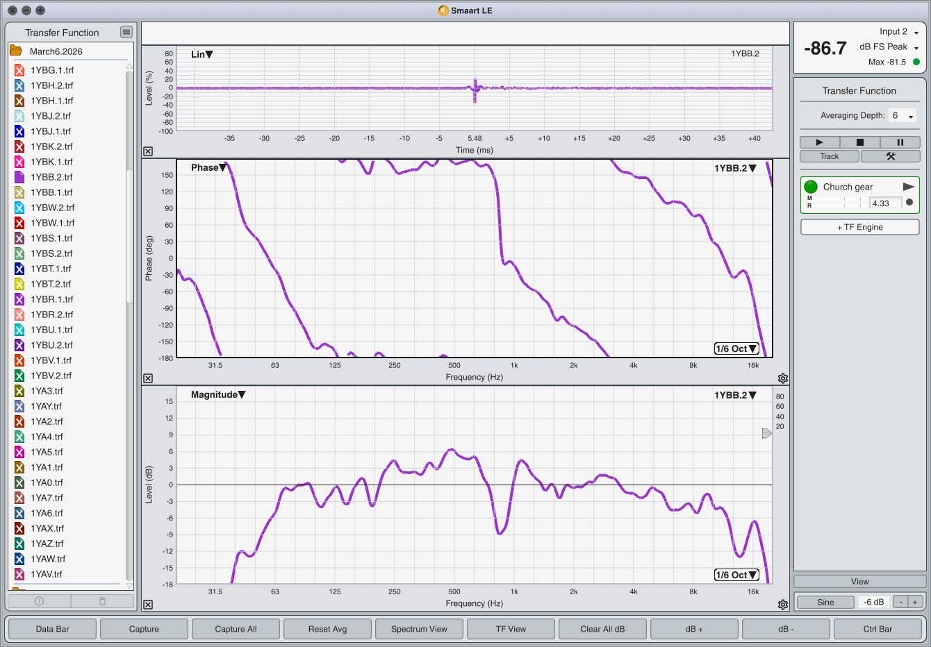Open the Transfer Function panel menu icon

pos(126,32)
